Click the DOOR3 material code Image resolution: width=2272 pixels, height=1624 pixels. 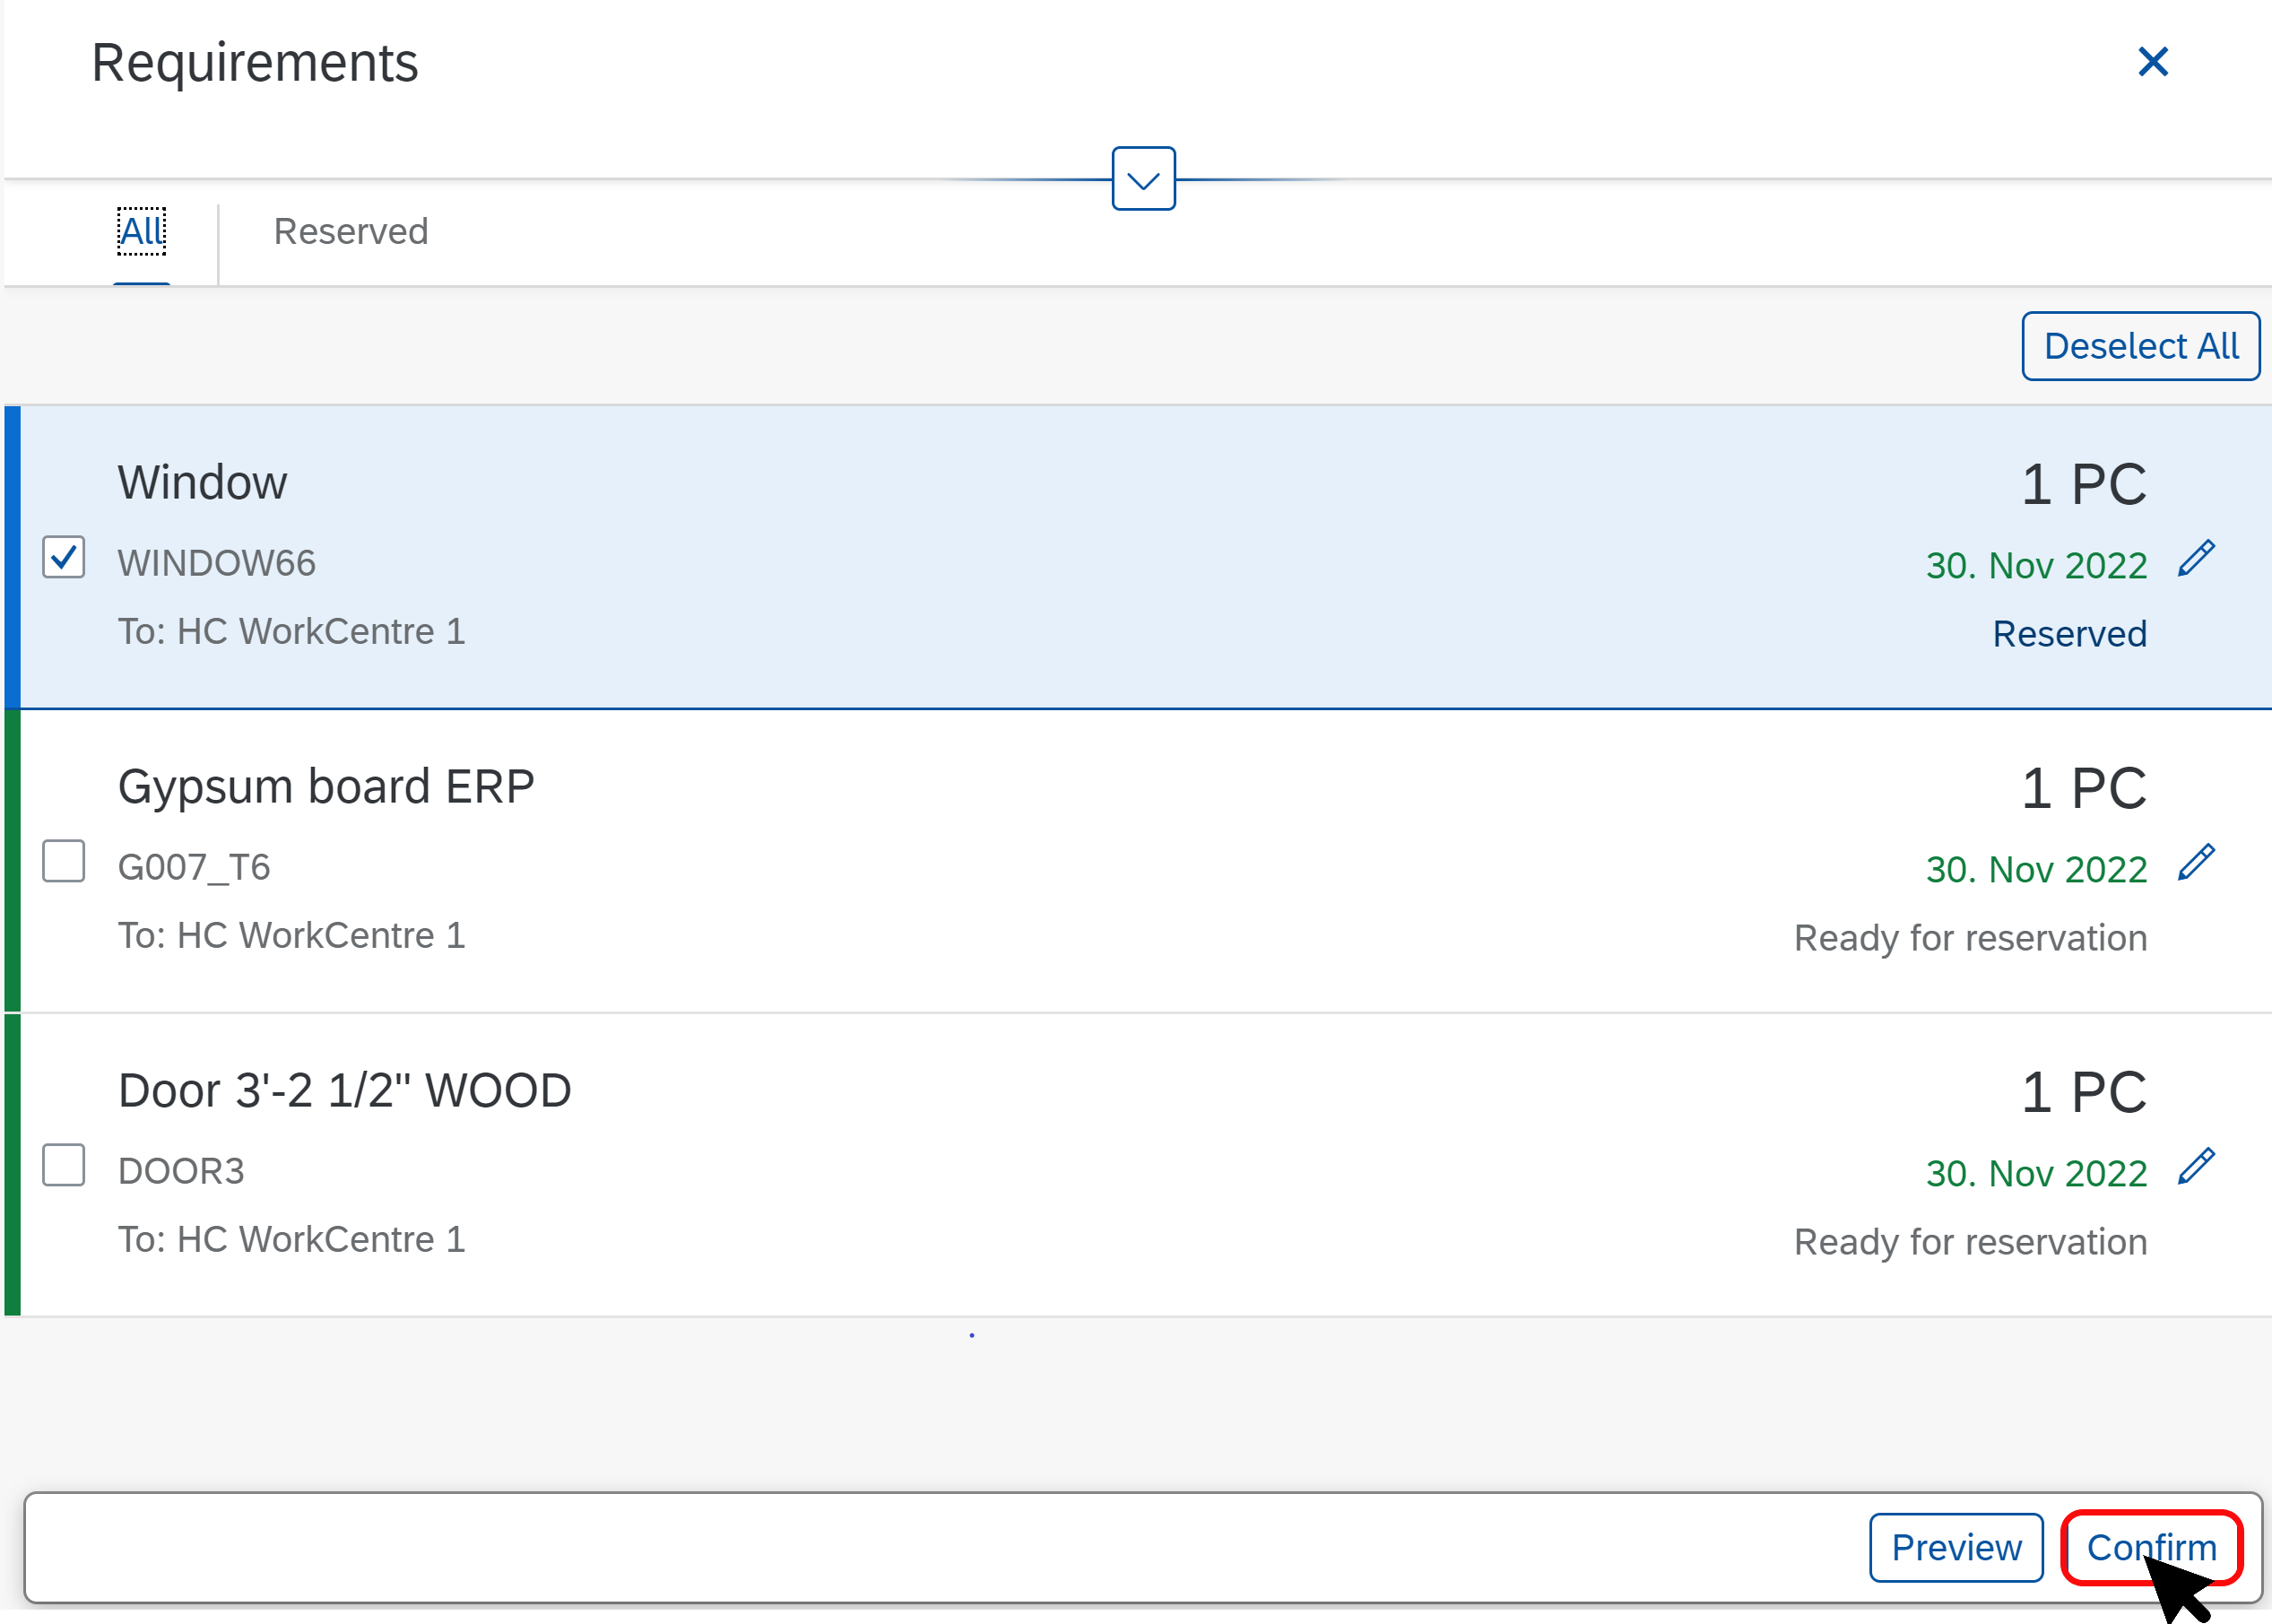click(x=181, y=1171)
